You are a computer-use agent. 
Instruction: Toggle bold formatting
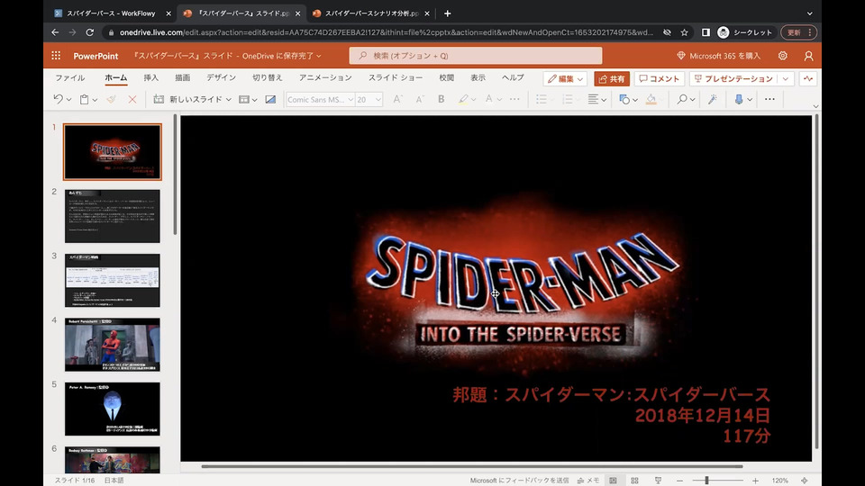(442, 99)
